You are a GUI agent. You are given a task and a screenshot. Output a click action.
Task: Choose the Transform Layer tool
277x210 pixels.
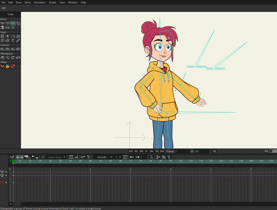point(3,36)
